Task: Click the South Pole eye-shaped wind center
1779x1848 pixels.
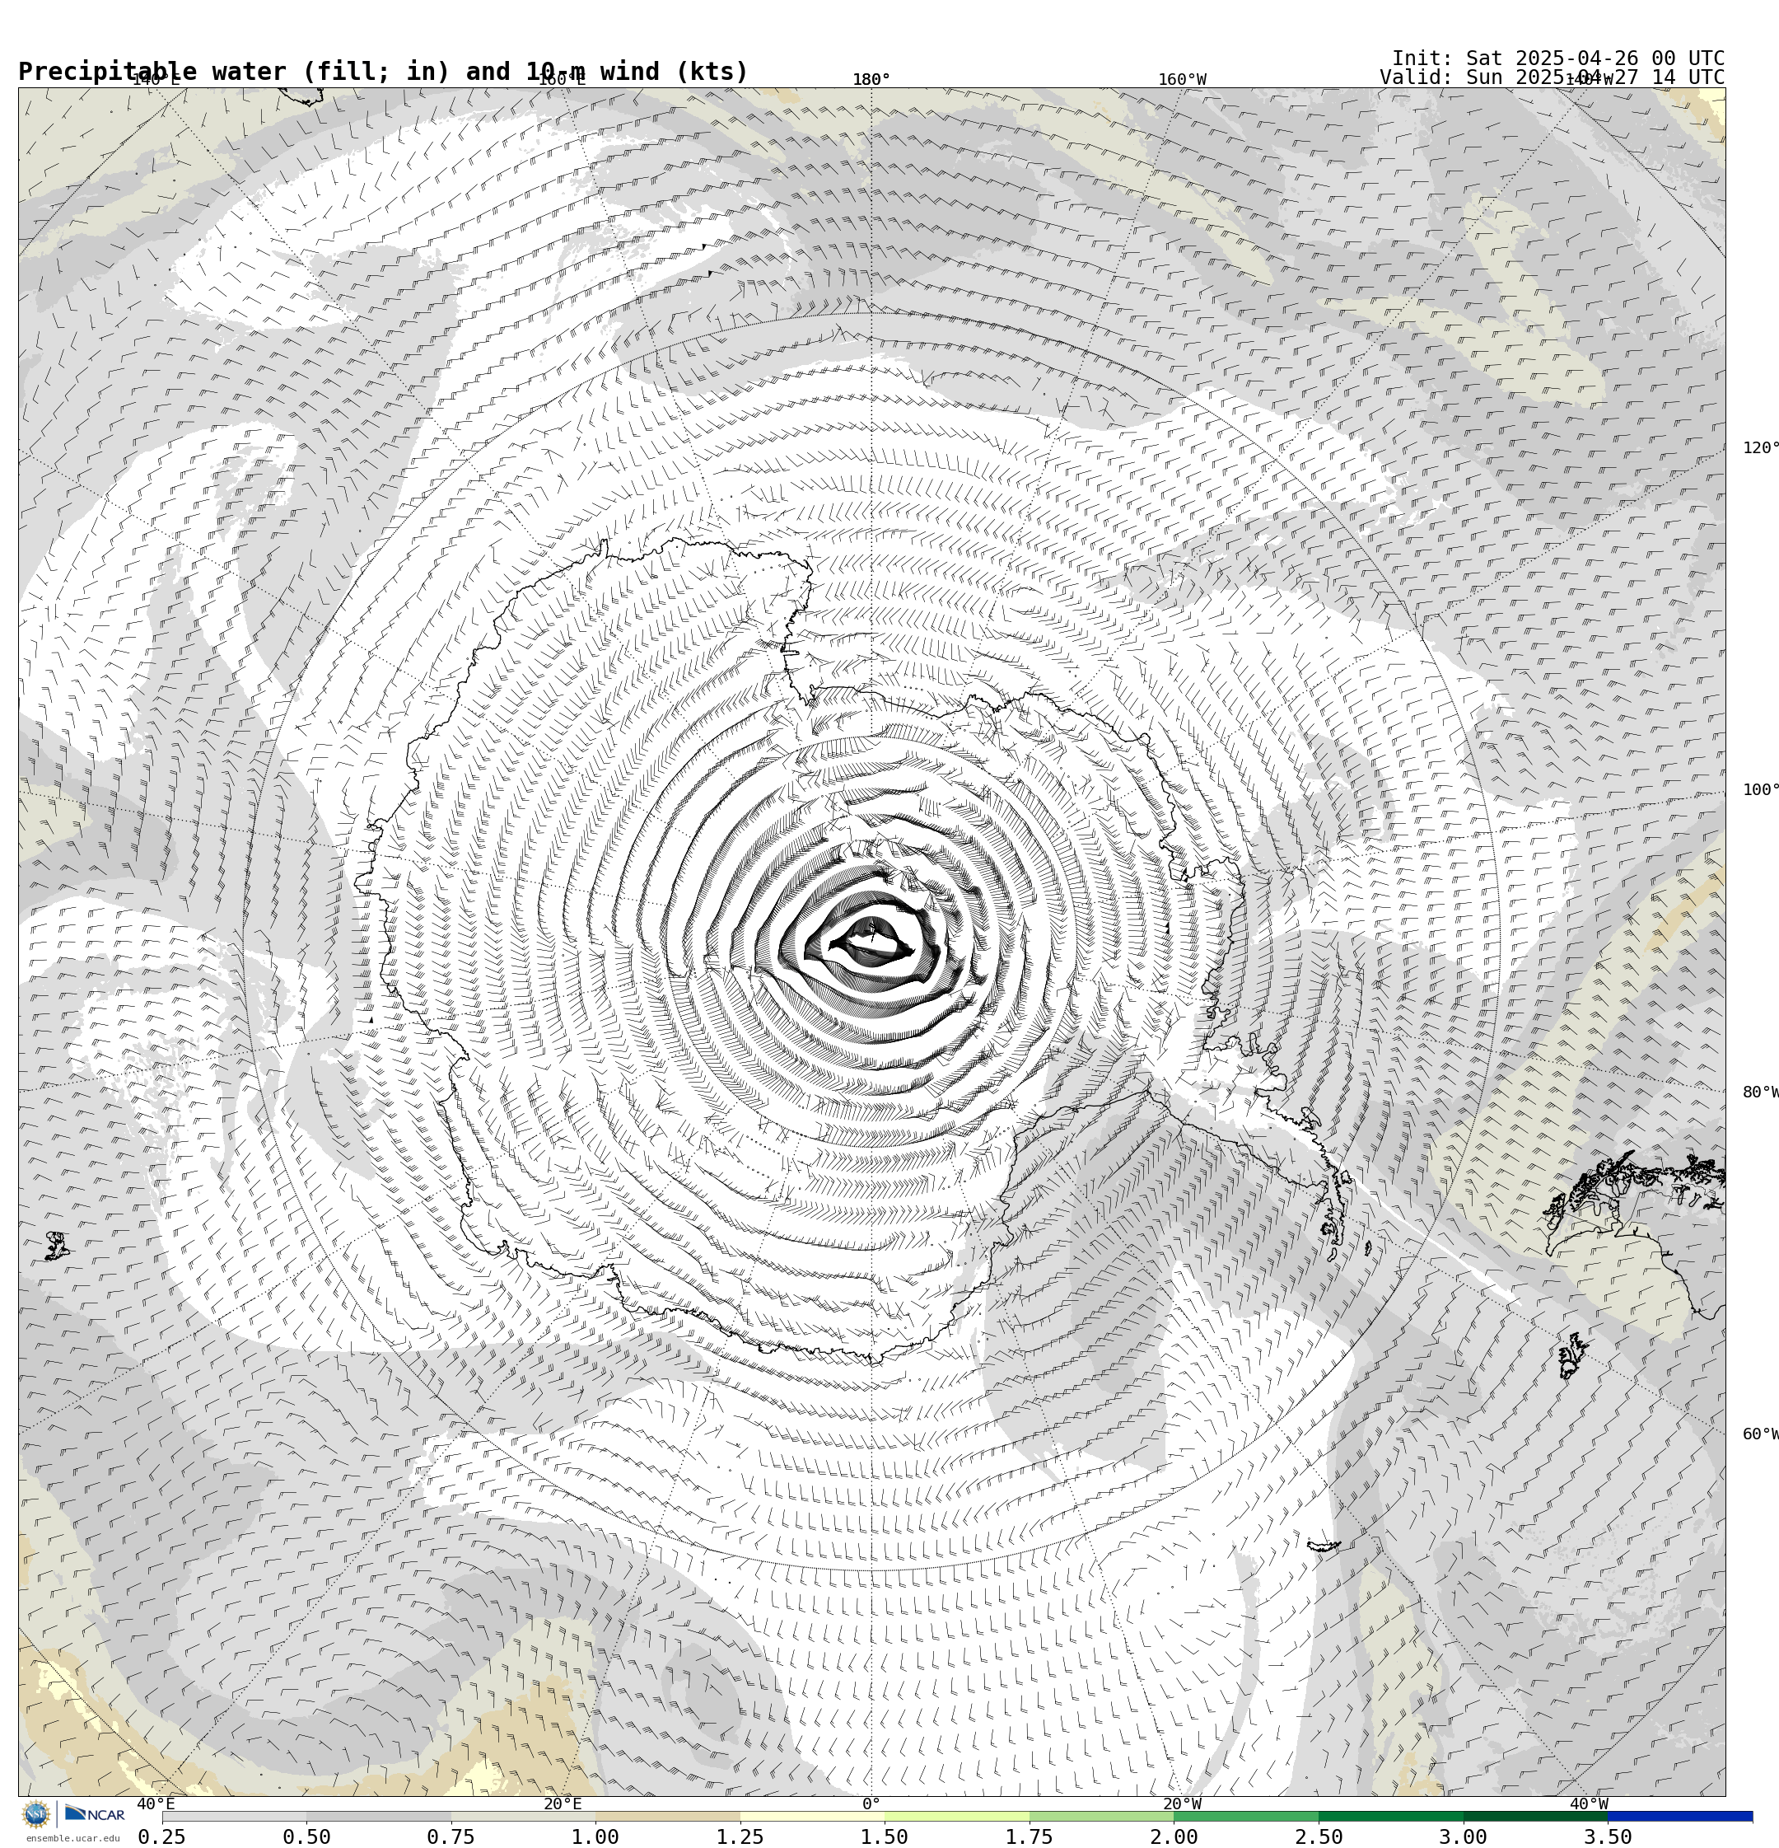Action: point(871,940)
